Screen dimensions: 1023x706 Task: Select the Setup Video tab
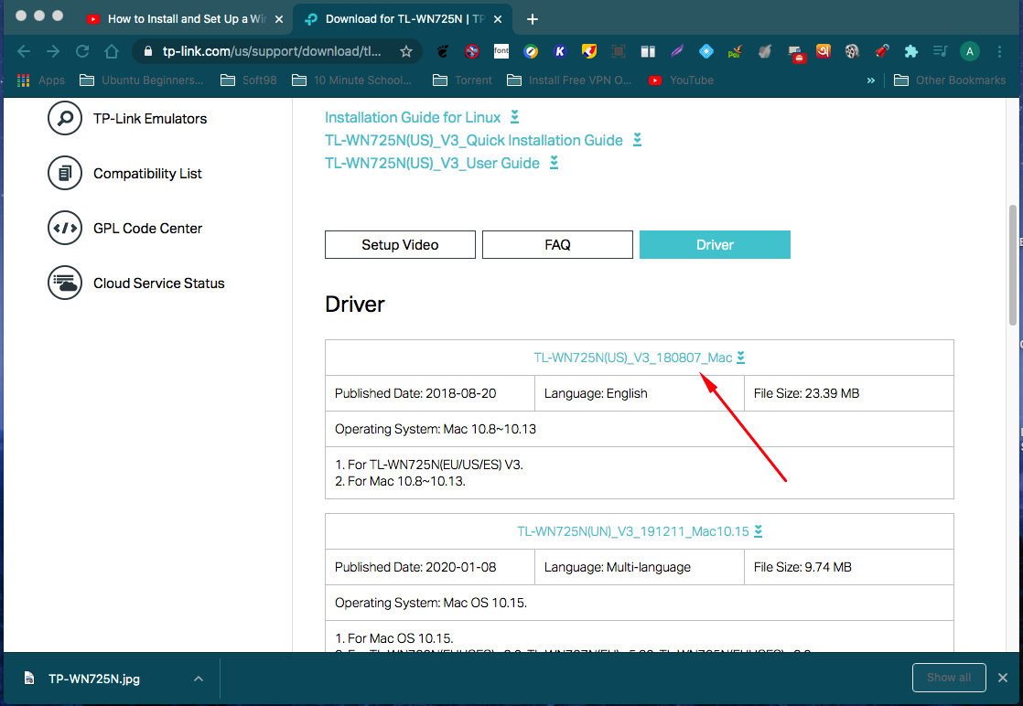click(x=400, y=244)
